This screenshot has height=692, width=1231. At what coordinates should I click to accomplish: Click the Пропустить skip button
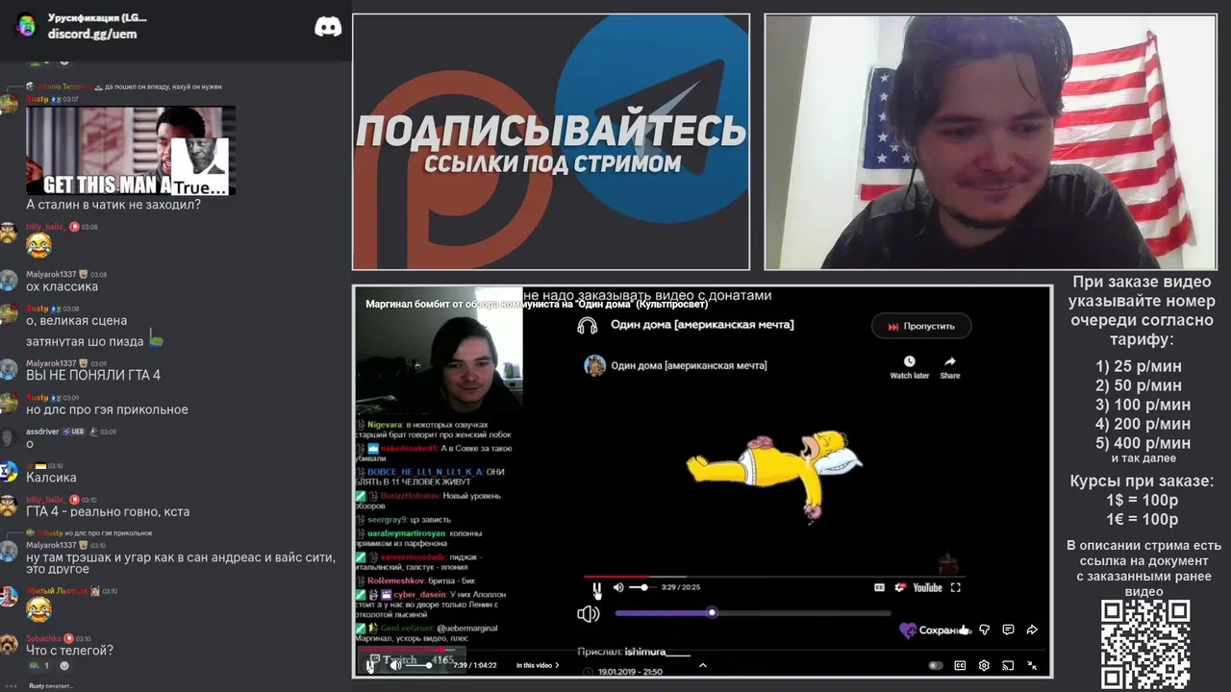[x=921, y=326]
